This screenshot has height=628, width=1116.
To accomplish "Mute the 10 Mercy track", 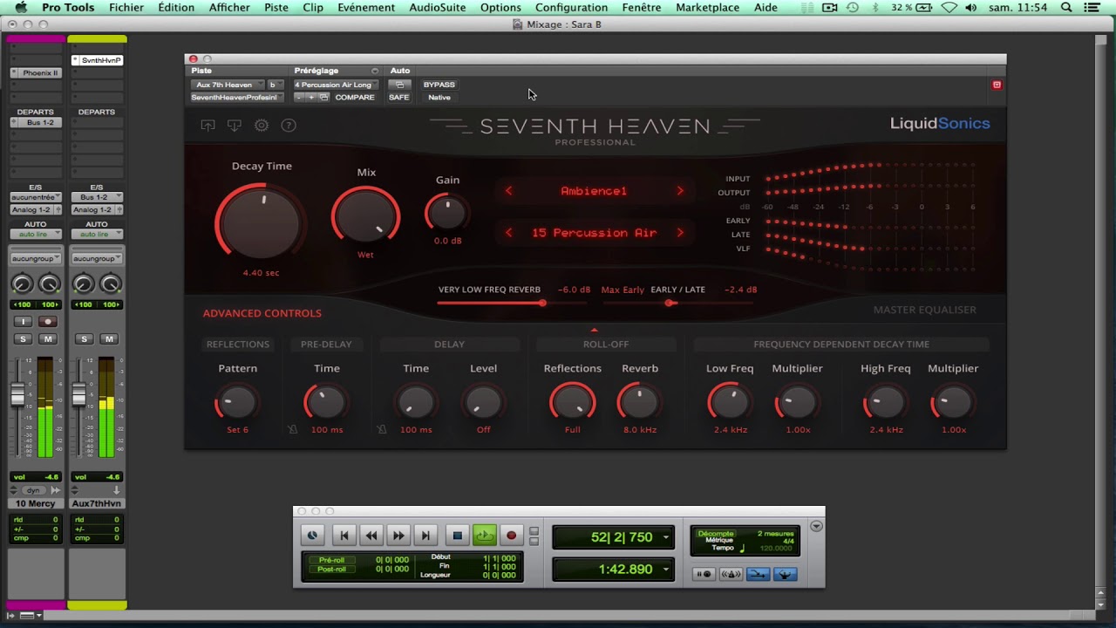I will [48, 339].
